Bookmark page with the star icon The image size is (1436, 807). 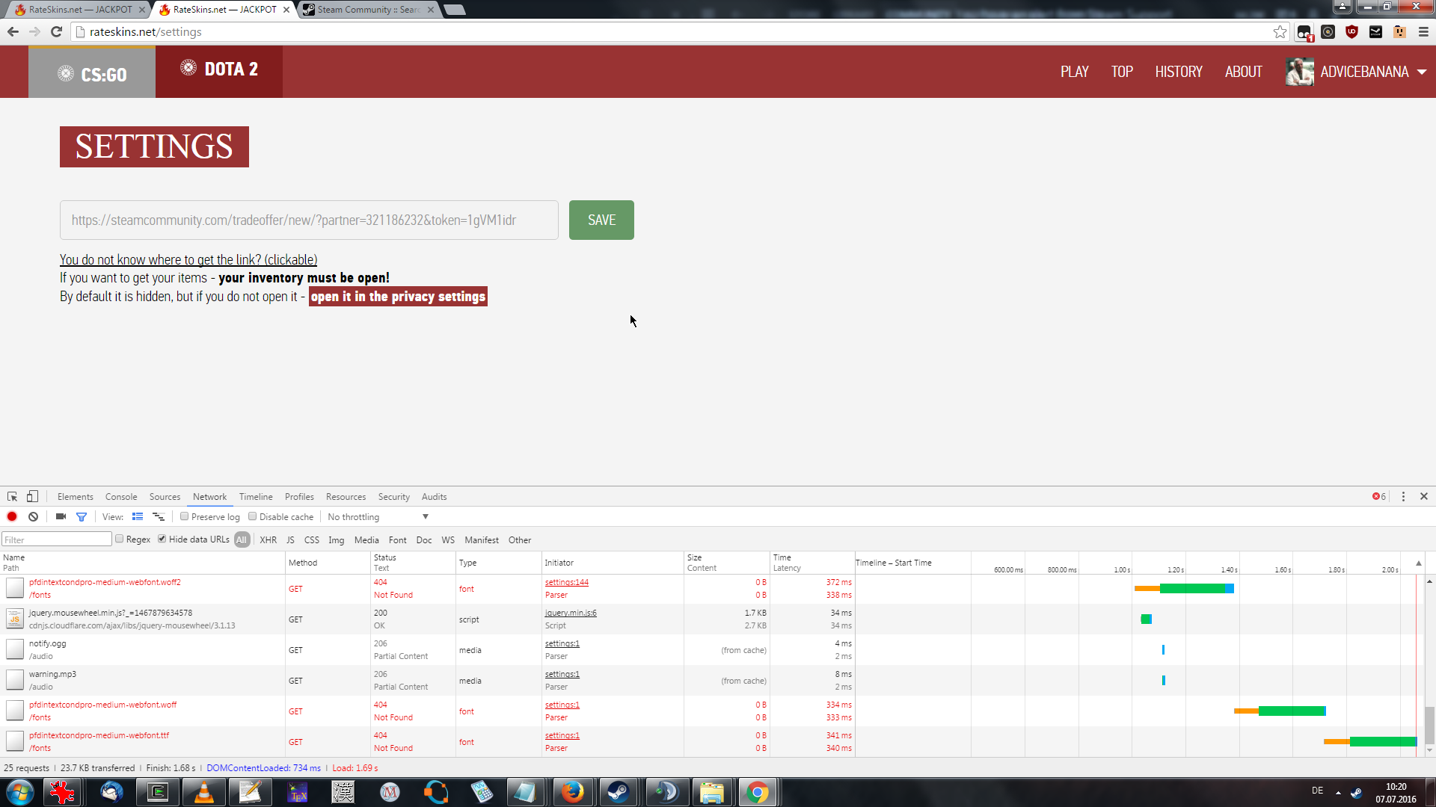pos(1280,31)
